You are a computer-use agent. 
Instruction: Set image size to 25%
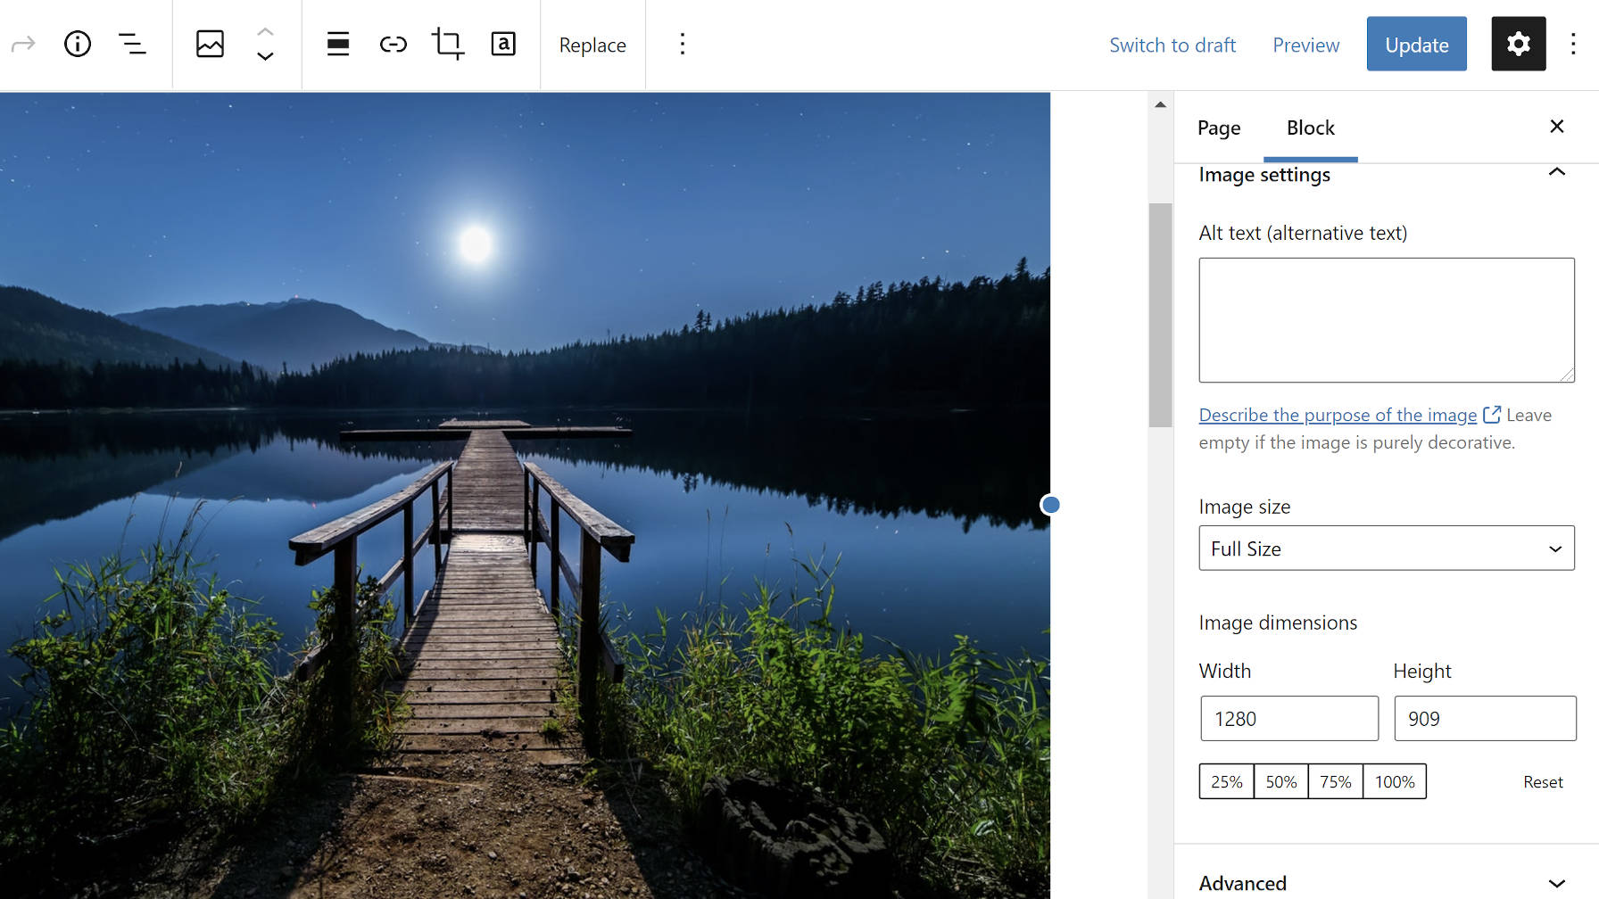point(1226,781)
